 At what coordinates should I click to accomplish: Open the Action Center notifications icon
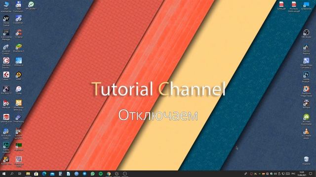[311, 174]
